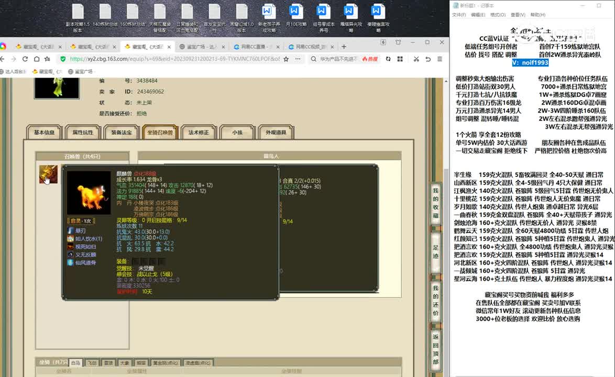Screen dimensions: 615x377
Task: Open desktop document 雁塔异光攻略
Action: click(x=350, y=18)
